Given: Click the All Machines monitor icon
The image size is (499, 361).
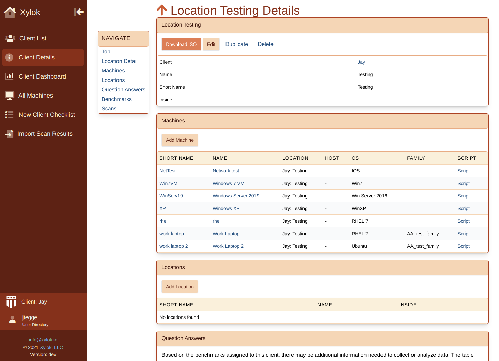Looking at the screenshot, I should pyautogui.click(x=10, y=96).
